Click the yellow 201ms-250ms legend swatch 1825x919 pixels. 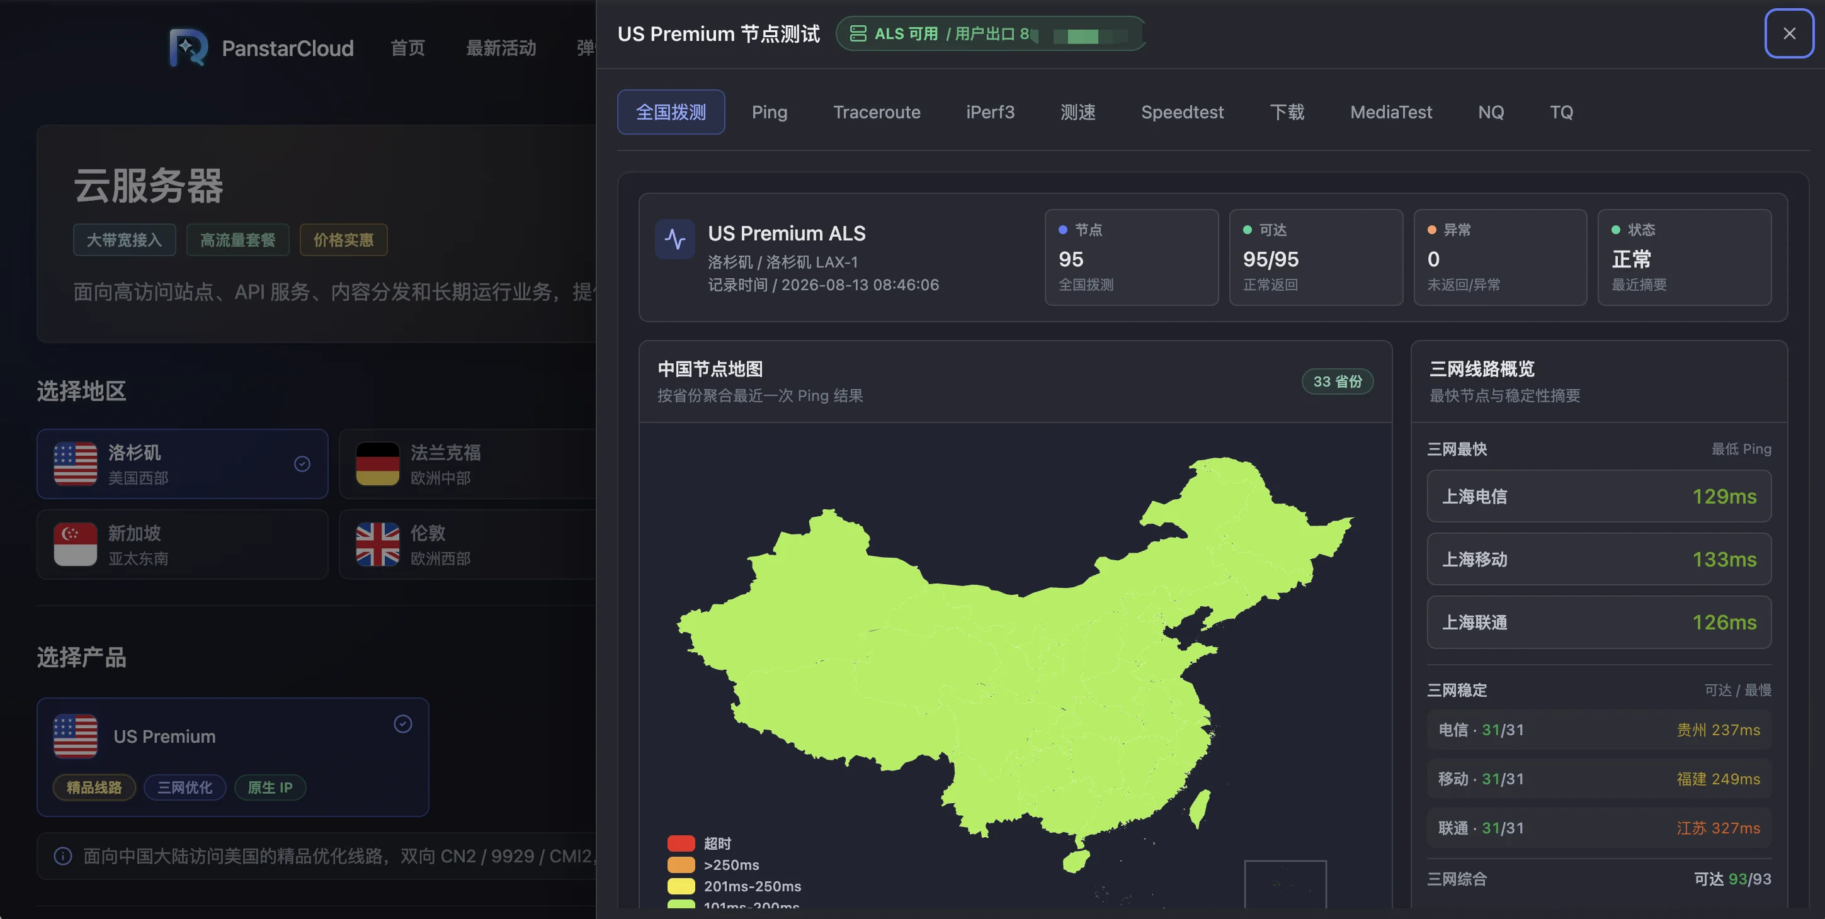(x=681, y=886)
